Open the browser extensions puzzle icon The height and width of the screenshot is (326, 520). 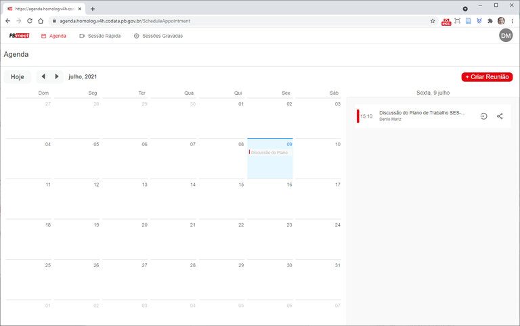tap(490, 21)
